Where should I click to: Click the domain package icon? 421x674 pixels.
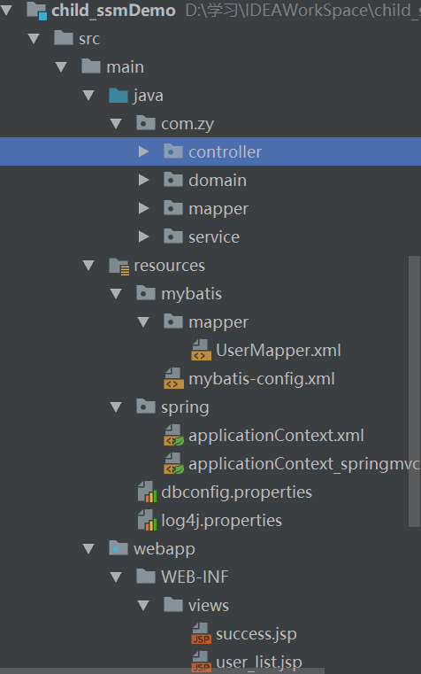point(173,180)
